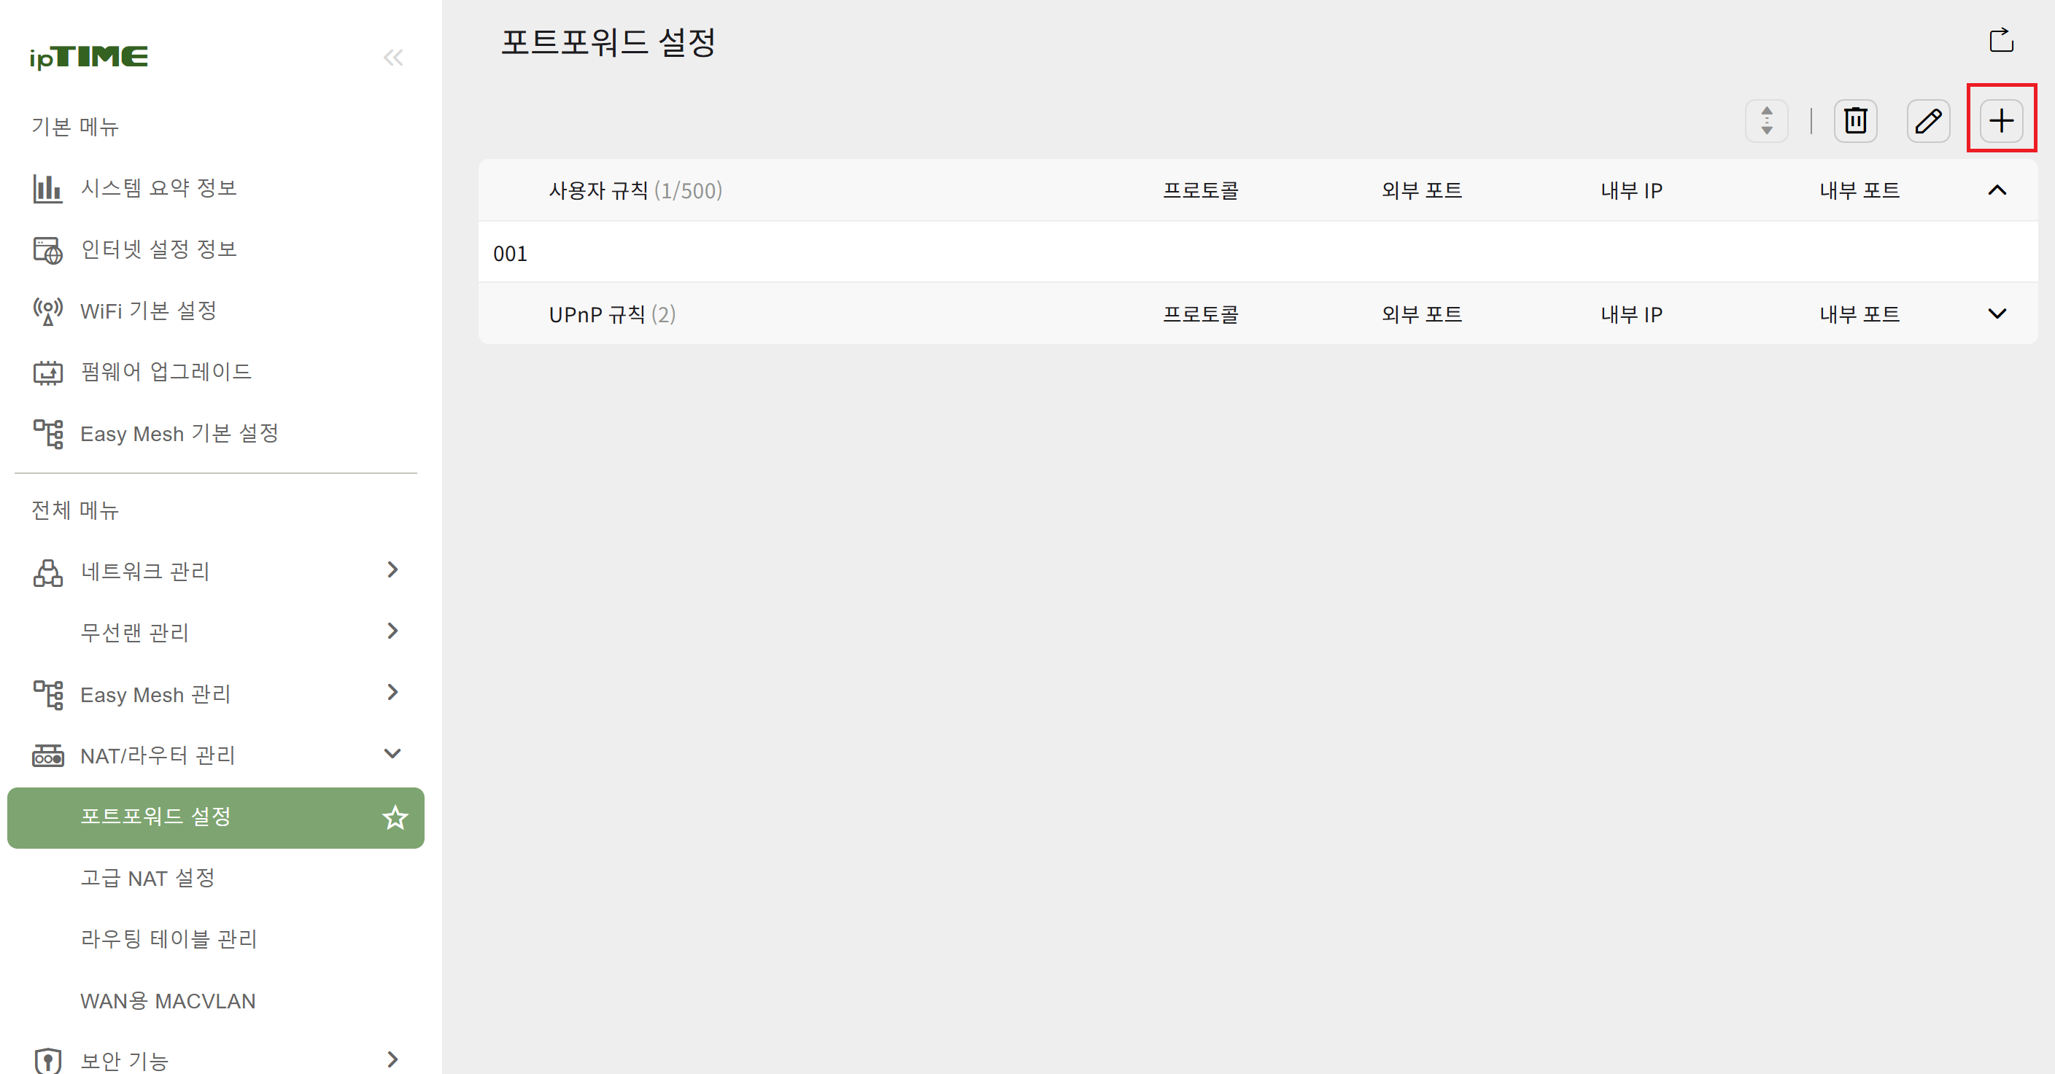Collapse the 사용자 규칙 section
The width and height of the screenshot is (2055, 1074).
tap(1996, 190)
